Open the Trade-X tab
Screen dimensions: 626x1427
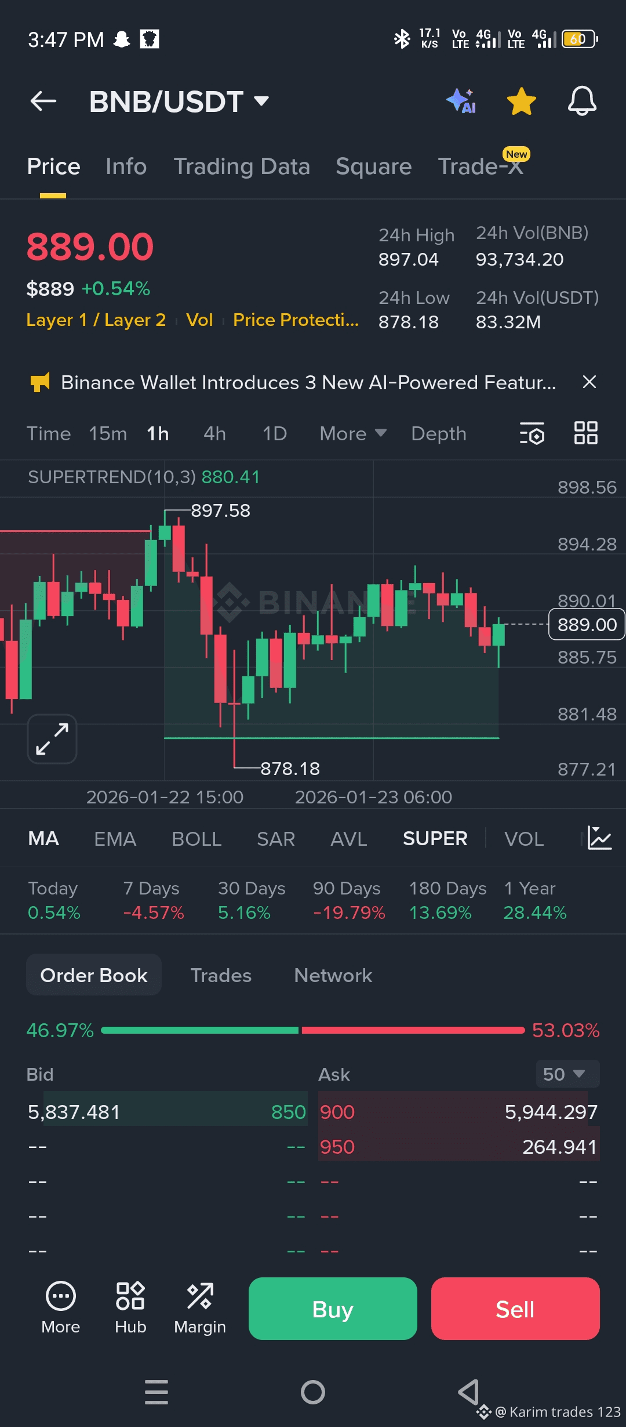coord(481,166)
